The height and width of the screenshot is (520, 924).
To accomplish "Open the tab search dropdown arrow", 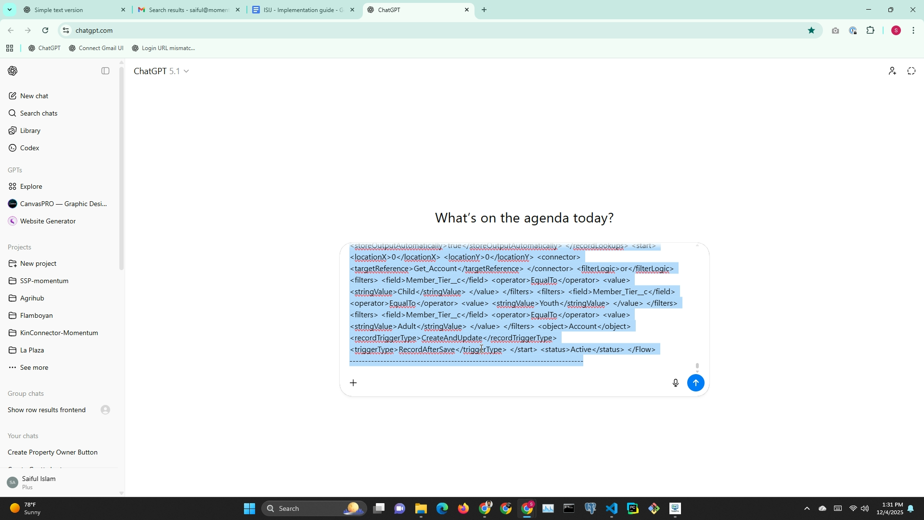I will tap(9, 10).
